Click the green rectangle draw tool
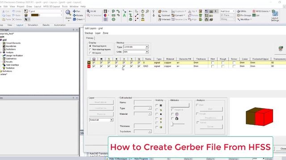 [x=114, y=16]
